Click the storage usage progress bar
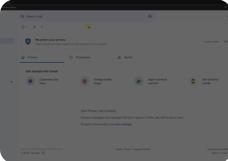The height and width of the screenshot is (161, 228). click(x=42, y=149)
